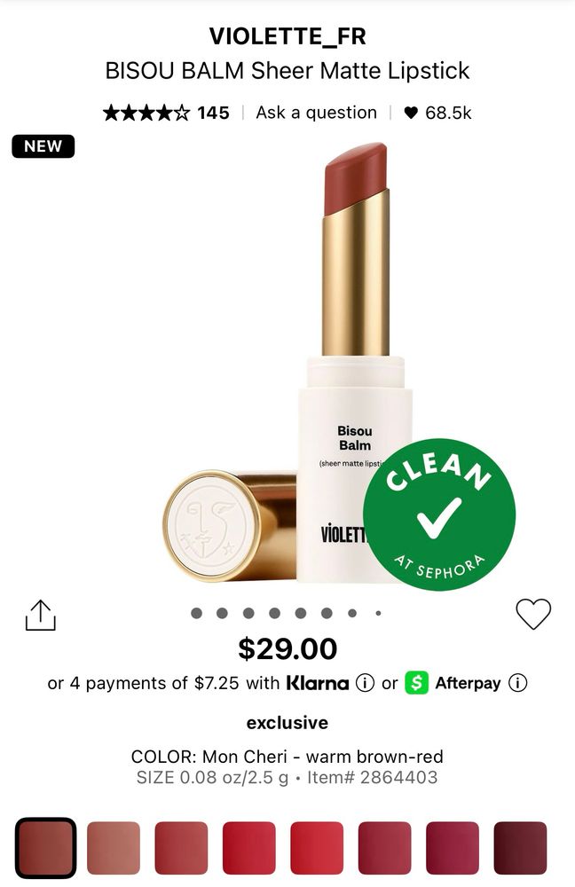Click the filled heart icon next to 68.5k
The image size is (575, 887).
tap(411, 114)
